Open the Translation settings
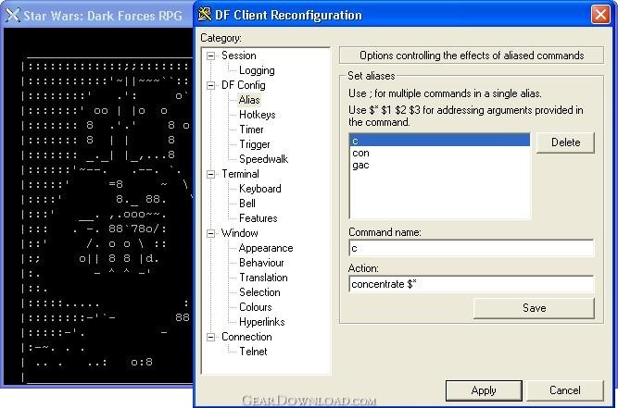 point(263,278)
